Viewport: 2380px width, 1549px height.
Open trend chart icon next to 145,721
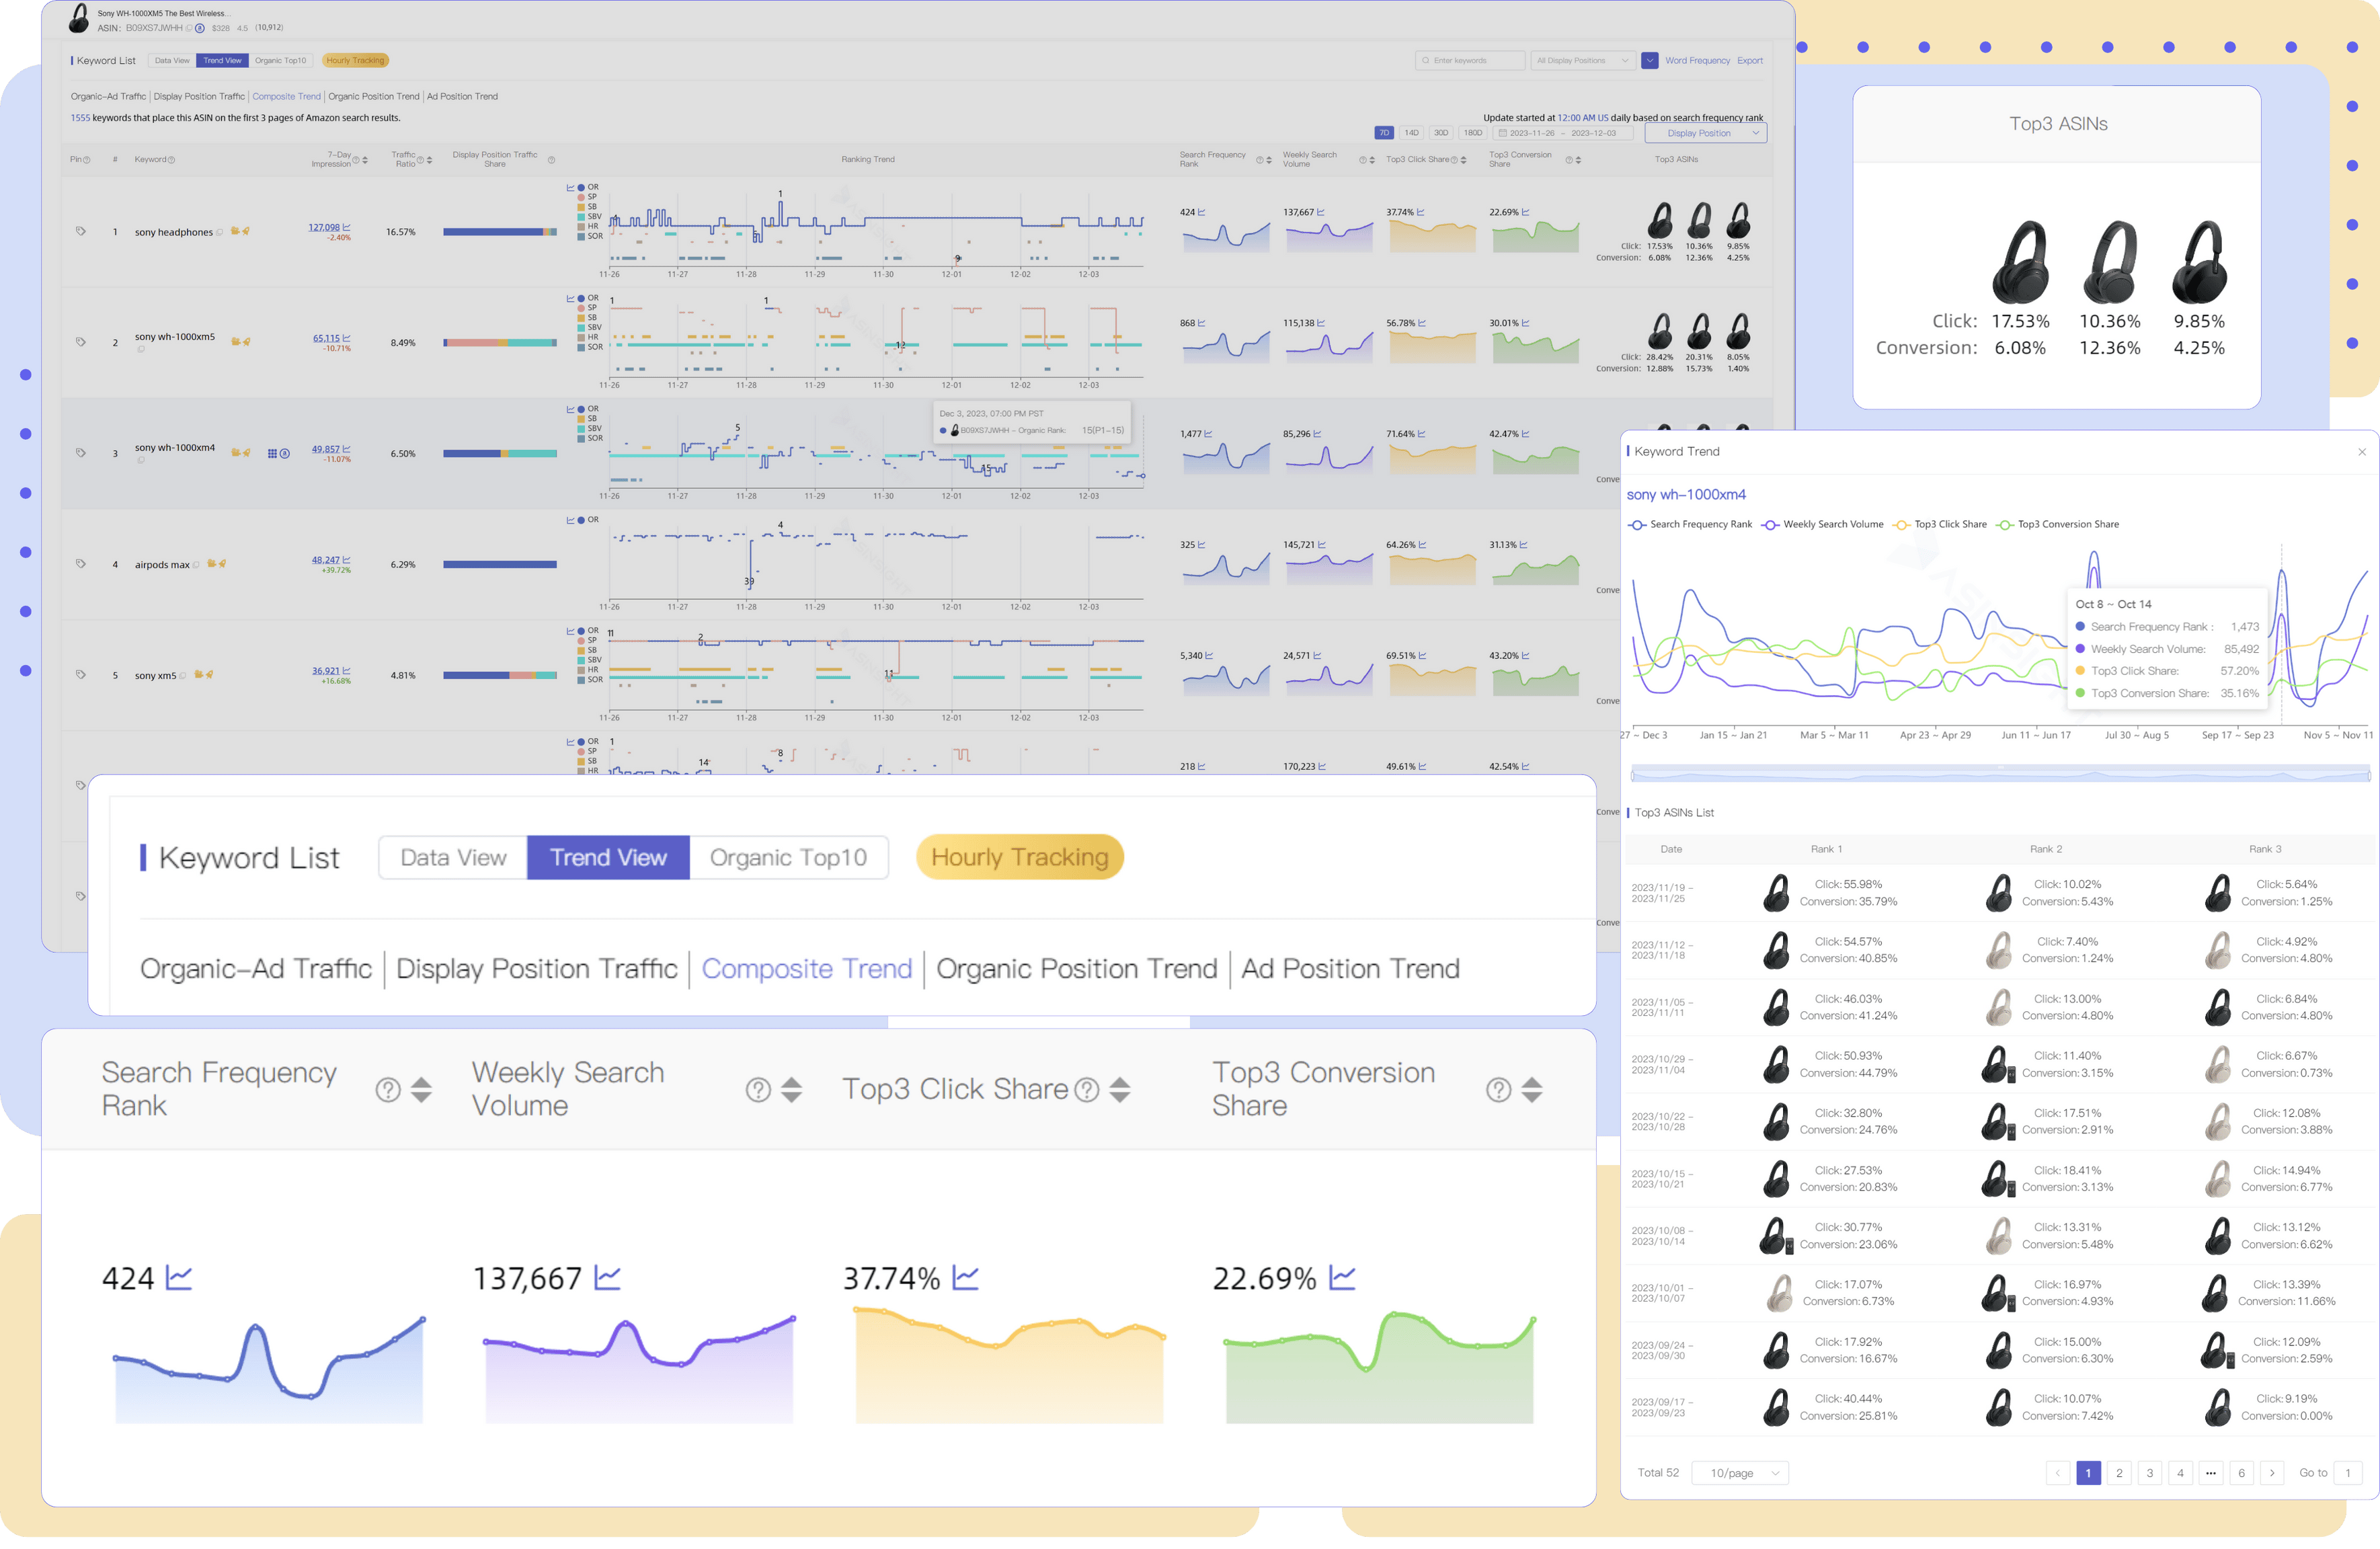1322,545
